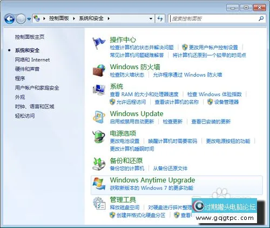Click the magnifier search icon
This screenshot has width=270, height=228.
[261, 18]
